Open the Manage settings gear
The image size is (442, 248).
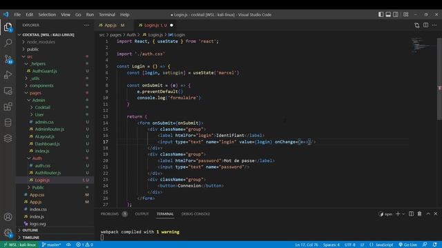8,233
